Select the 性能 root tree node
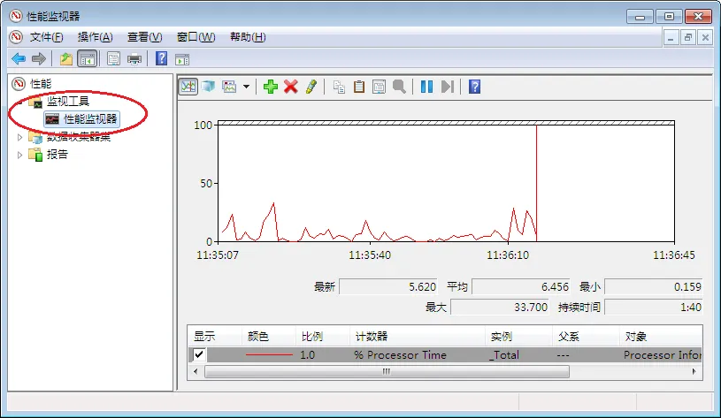Viewport: 721px width, 418px height. [41, 84]
